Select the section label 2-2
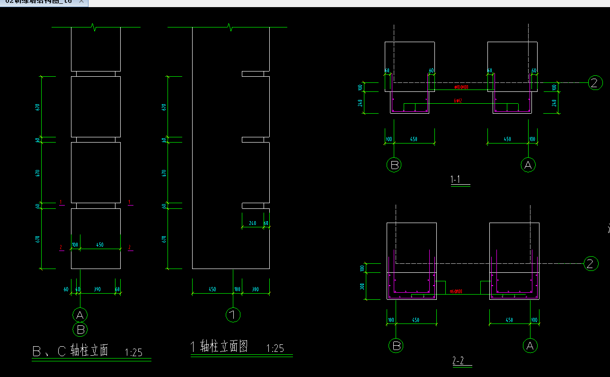This screenshot has width=610, height=377. [458, 361]
